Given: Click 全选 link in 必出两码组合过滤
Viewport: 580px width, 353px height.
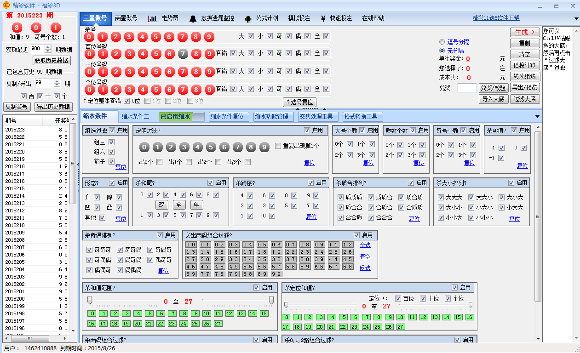Looking at the screenshot, I should click(x=365, y=245).
